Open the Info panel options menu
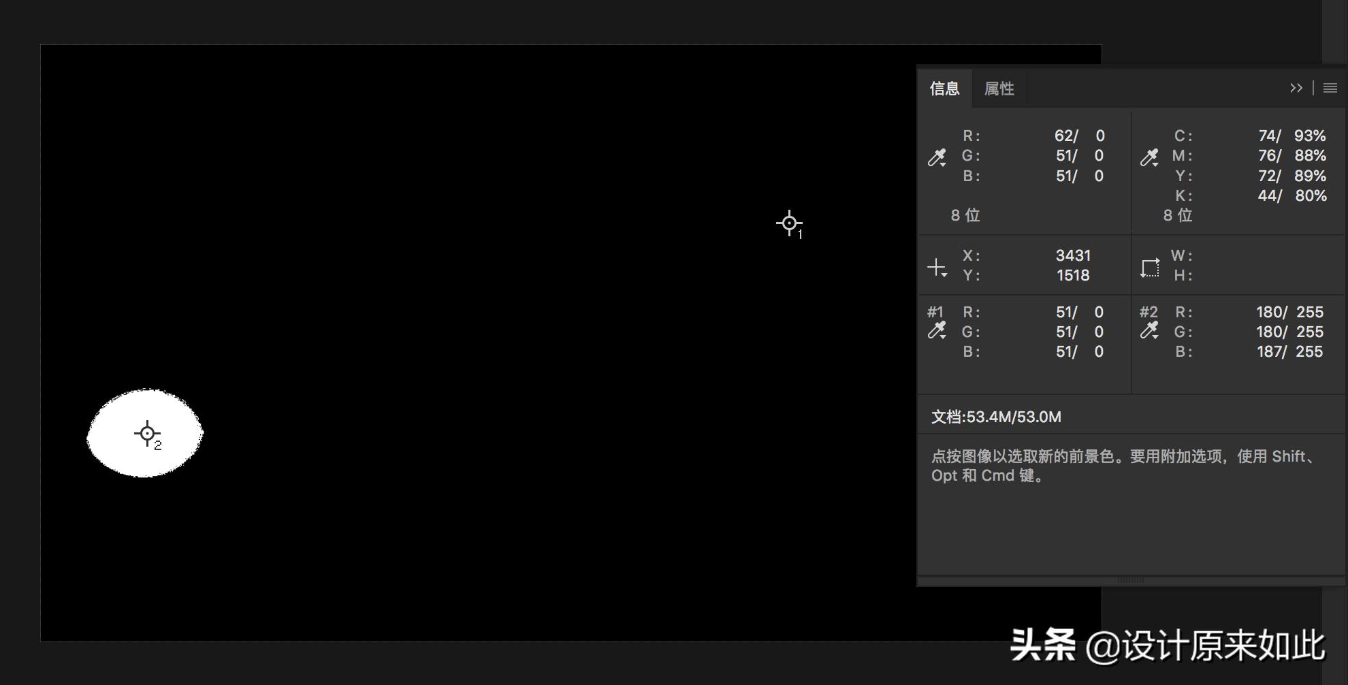Screen dimensions: 1348x685 (x=1330, y=88)
